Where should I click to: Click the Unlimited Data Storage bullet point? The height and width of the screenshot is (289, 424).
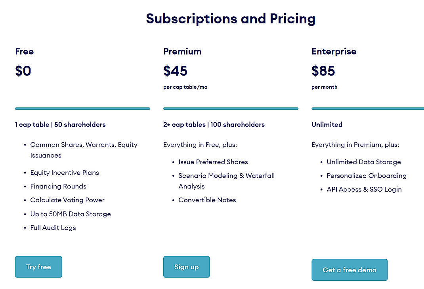[363, 162]
